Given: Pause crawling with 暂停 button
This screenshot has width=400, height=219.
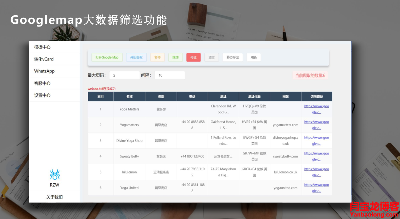Looking at the screenshot, I should tap(157, 57).
